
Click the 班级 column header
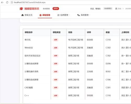70,32
